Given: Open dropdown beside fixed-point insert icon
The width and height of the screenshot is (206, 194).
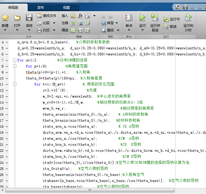Looking at the screenshot, I should (94, 16).
